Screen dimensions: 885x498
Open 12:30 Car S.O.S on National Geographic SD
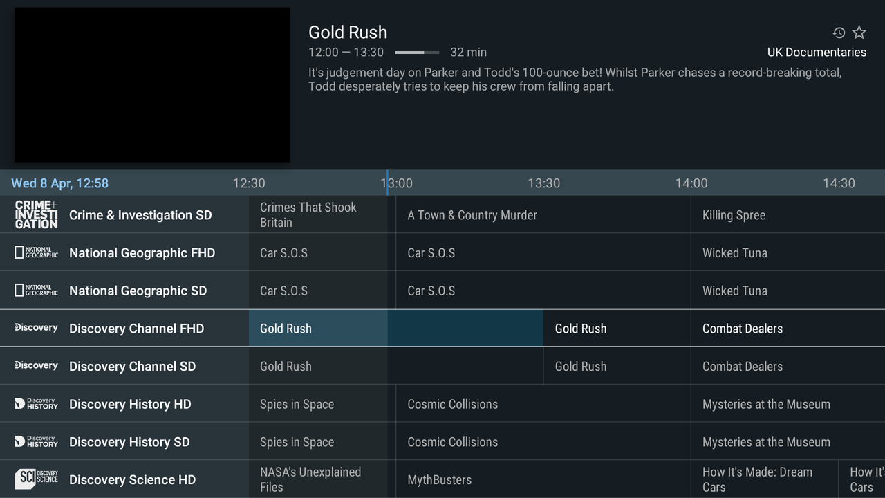tap(322, 290)
